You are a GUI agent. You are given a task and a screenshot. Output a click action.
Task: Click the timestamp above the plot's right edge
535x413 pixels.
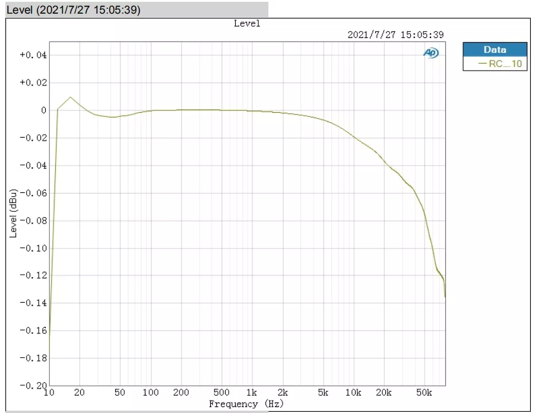(x=395, y=35)
